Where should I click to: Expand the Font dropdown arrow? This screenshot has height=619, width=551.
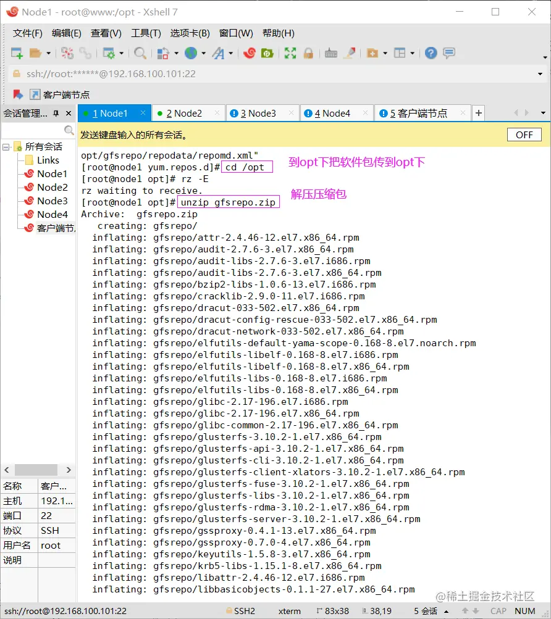231,53
